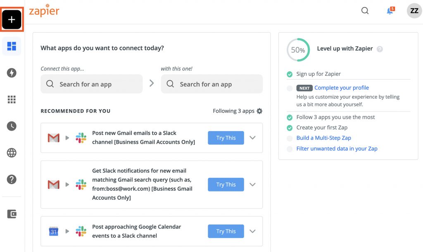This screenshot has width=423, height=252.
Task: Open notifications bell with 5 badge
Action: tap(390, 11)
